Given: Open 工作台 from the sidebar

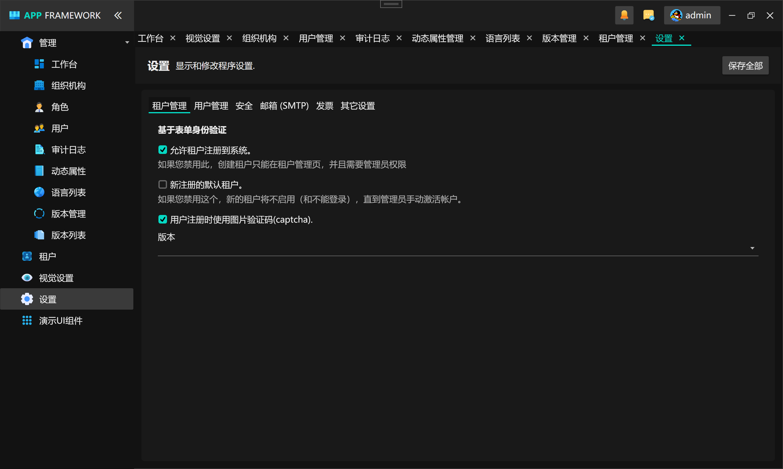Looking at the screenshot, I should tap(64, 64).
